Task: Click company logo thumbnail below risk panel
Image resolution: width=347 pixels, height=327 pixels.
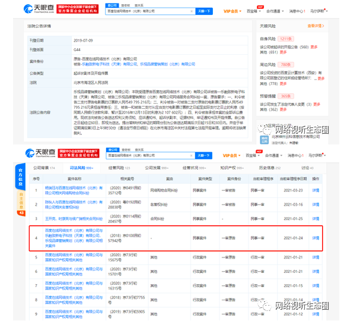Action: [264, 140]
